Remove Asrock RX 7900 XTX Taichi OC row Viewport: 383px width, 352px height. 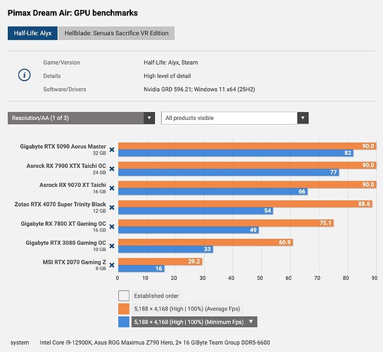pos(112,169)
